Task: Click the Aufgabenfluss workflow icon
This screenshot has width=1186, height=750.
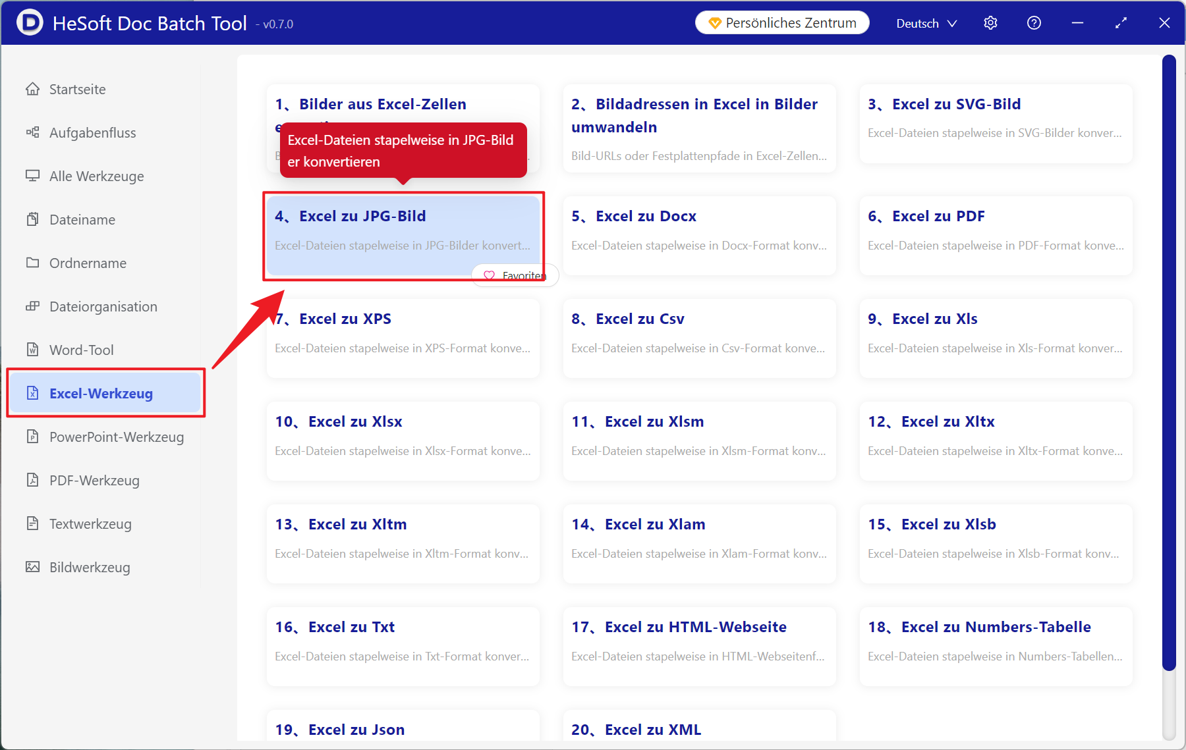Action: (32, 132)
